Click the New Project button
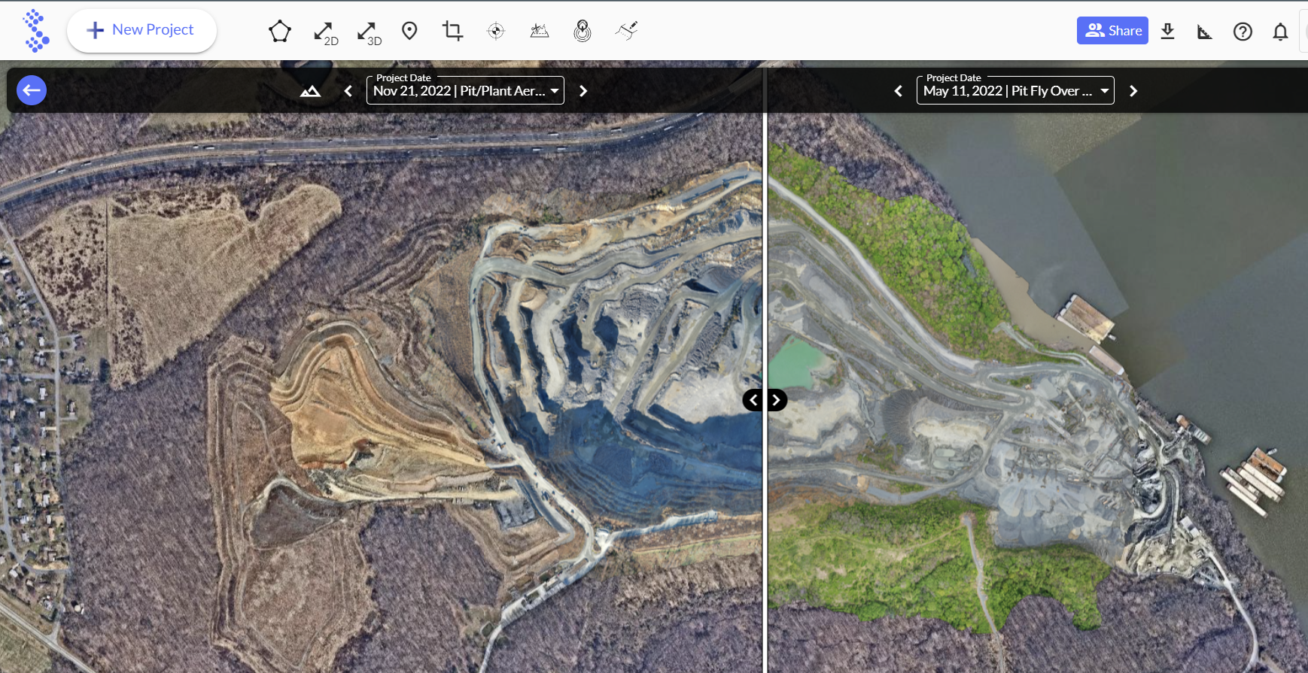Viewport: 1308px width, 673px height. (141, 30)
